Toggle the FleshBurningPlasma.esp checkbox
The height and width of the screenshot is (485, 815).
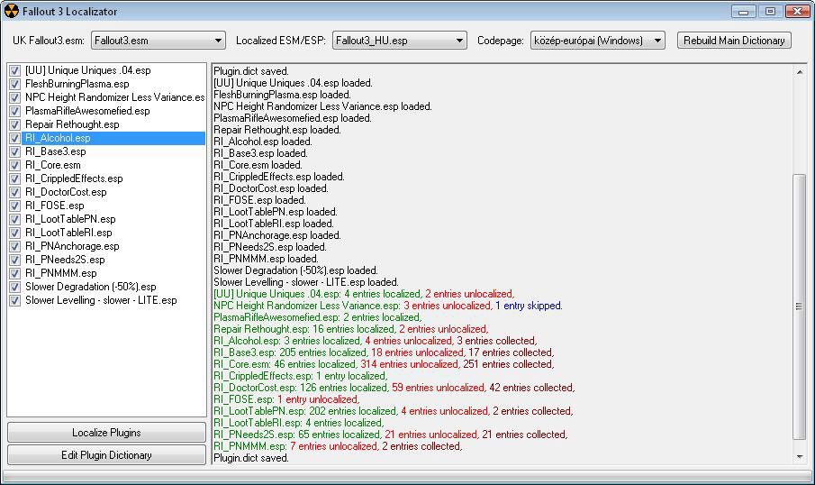tap(15, 84)
